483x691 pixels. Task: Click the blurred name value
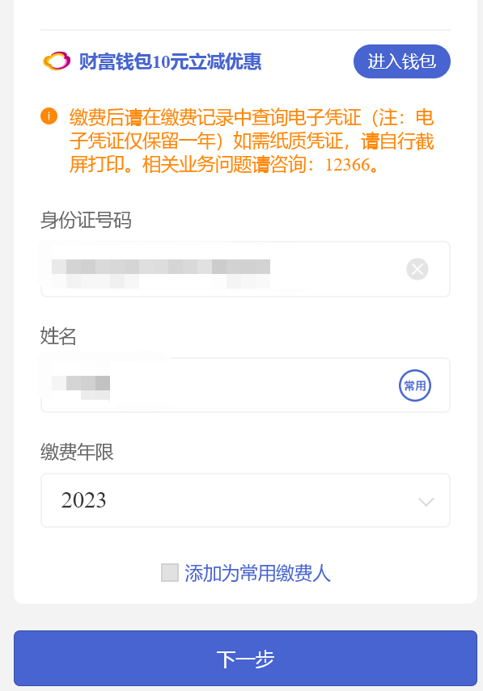click(81, 387)
